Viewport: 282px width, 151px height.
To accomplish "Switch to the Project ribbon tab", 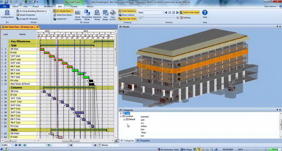I will (35, 6).
